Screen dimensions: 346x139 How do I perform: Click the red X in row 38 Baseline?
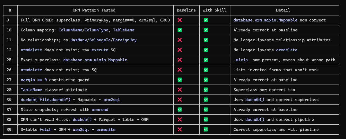tap(180, 119)
